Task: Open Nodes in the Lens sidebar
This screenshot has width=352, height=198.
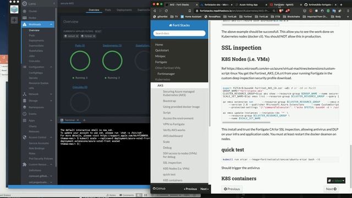Action: click(32, 18)
